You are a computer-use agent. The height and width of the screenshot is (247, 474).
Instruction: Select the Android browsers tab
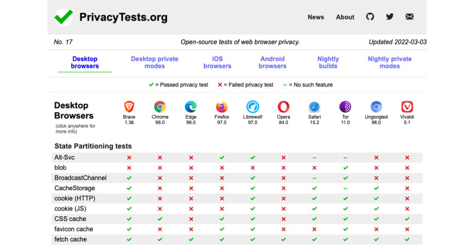(x=273, y=63)
